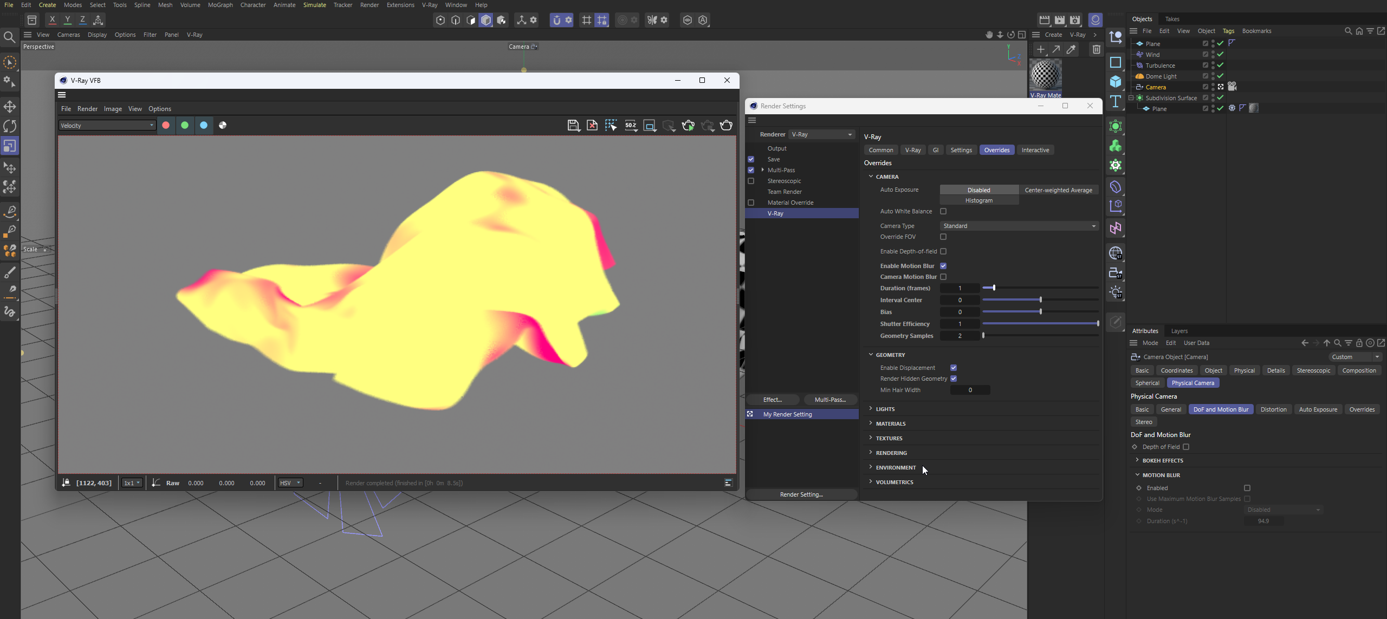The image size is (1387, 619).
Task: Click the teapot render icon in VFB
Action: pyautogui.click(x=726, y=126)
